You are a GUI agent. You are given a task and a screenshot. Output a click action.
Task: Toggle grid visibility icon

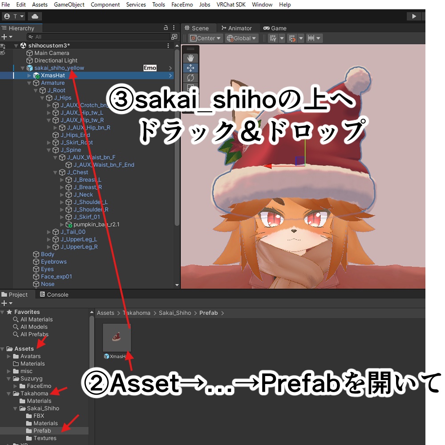pos(273,38)
